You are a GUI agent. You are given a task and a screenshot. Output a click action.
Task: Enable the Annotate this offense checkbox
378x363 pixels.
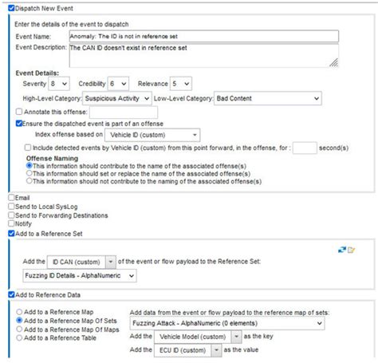pyautogui.click(x=19, y=112)
